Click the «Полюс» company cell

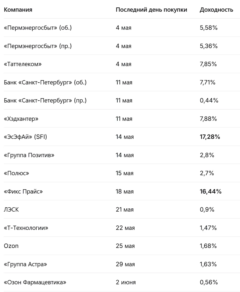pos(16,173)
